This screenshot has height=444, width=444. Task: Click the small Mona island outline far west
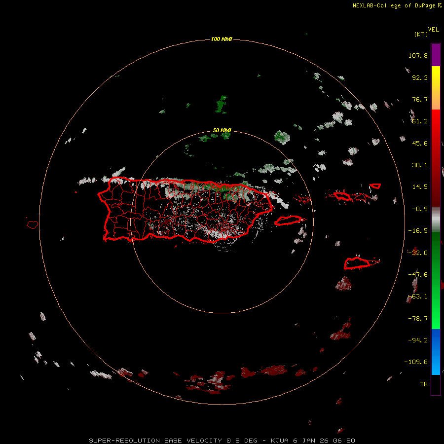point(33,225)
